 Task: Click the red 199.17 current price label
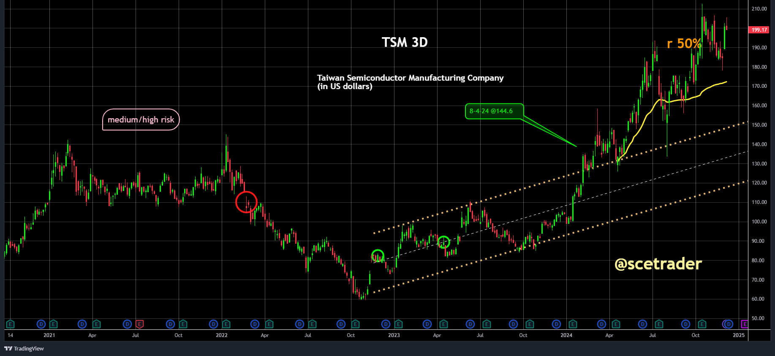pos(759,30)
